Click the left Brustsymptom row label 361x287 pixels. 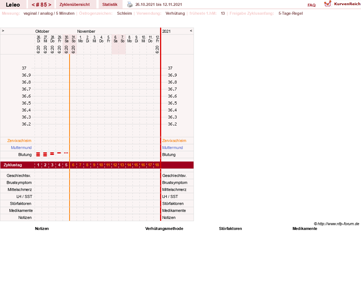click(x=19, y=183)
